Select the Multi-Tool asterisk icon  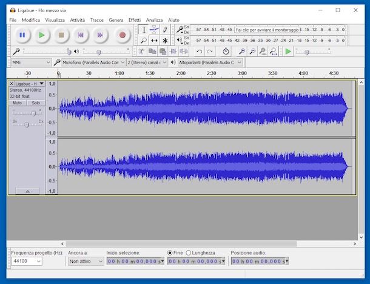[165, 41]
